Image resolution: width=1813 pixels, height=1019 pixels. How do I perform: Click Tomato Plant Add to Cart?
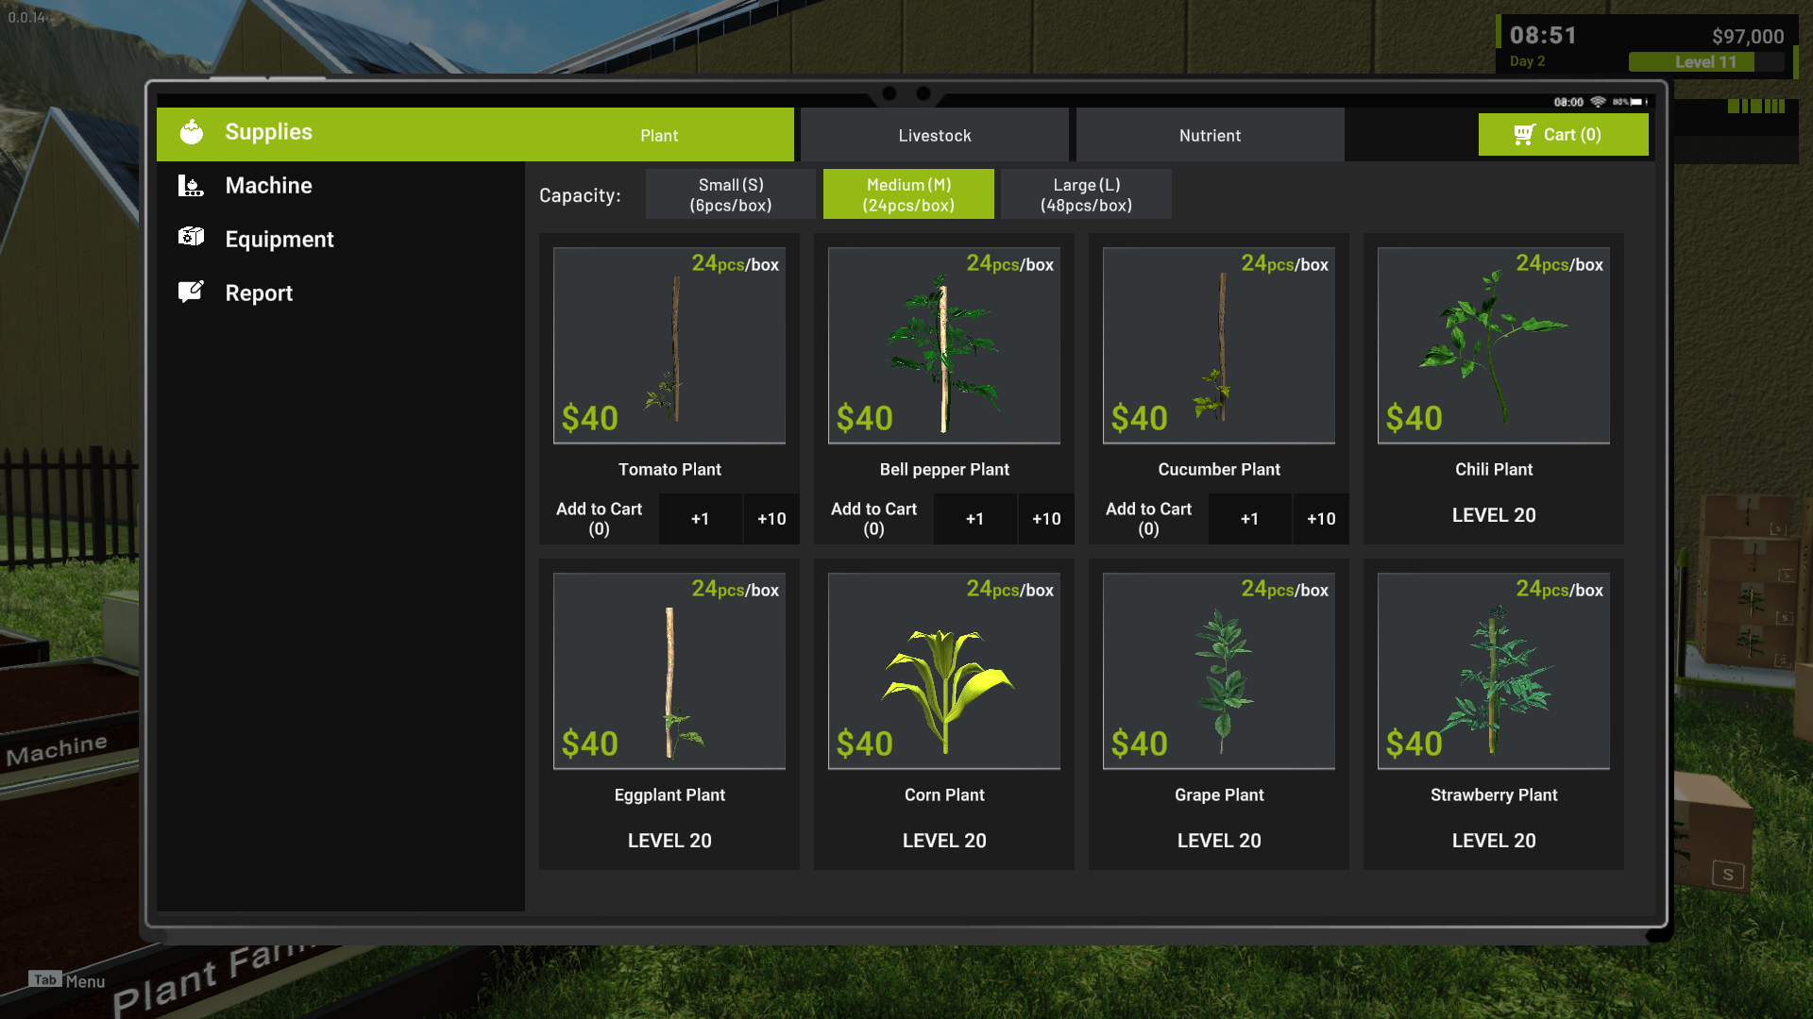[x=599, y=519]
